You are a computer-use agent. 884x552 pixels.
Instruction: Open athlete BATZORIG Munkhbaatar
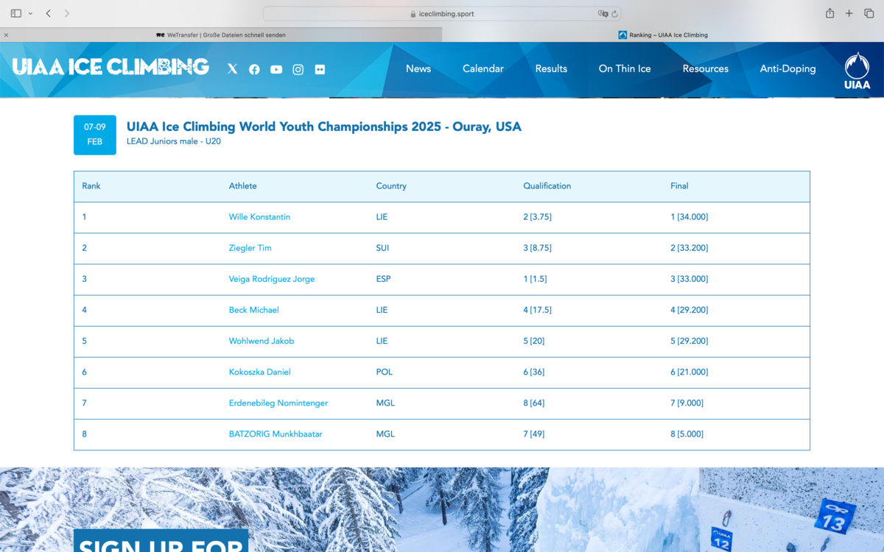click(x=276, y=434)
